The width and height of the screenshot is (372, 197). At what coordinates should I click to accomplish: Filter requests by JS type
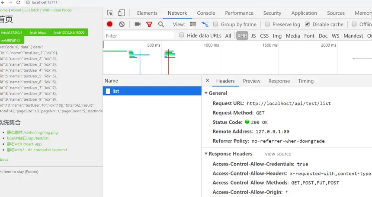[x=253, y=36]
